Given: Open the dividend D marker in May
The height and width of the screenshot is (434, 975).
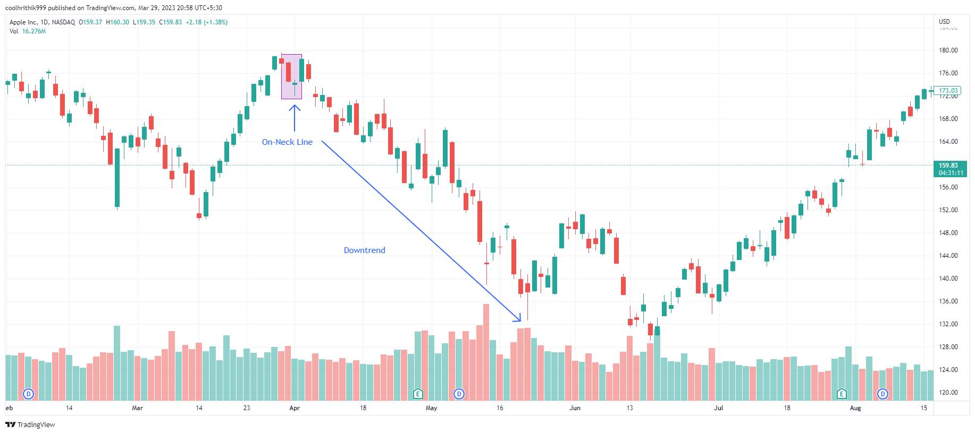Looking at the screenshot, I should click(x=459, y=394).
